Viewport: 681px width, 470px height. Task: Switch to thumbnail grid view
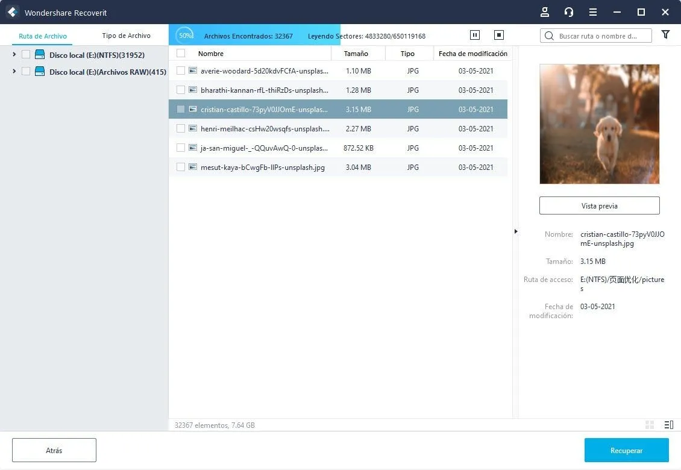tap(650, 425)
